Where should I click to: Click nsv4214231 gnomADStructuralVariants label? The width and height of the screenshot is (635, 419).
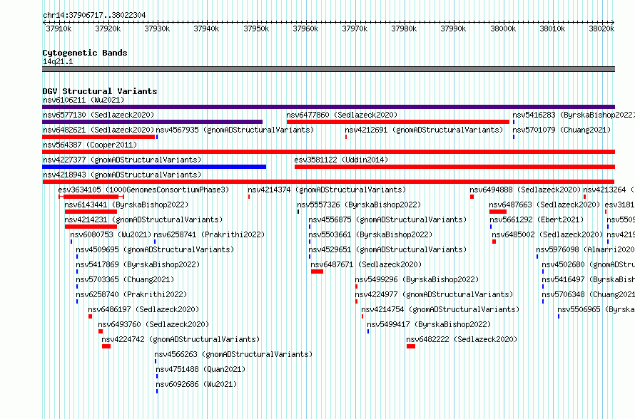coord(143,219)
